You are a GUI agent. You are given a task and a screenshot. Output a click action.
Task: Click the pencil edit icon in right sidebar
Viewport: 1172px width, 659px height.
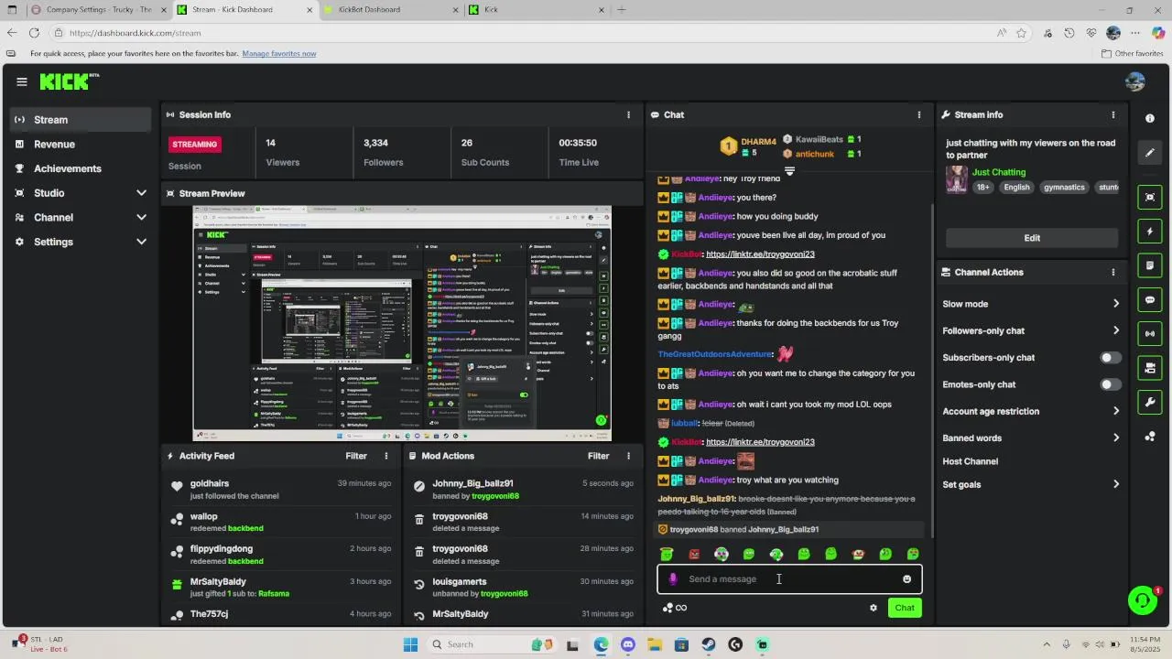pos(1150,153)
